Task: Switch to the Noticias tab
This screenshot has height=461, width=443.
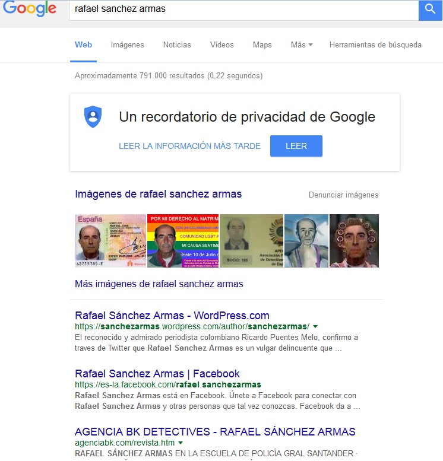Action: tap(177, 44)
